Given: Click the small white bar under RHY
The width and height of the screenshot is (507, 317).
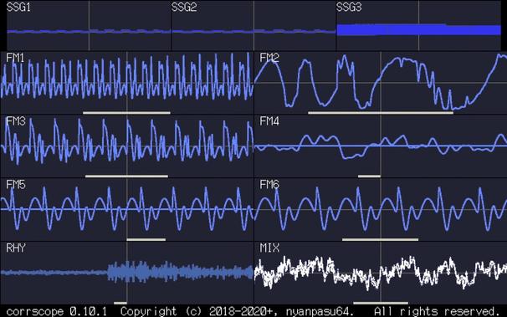Looking at the screenshot, I should pos(120,303).
